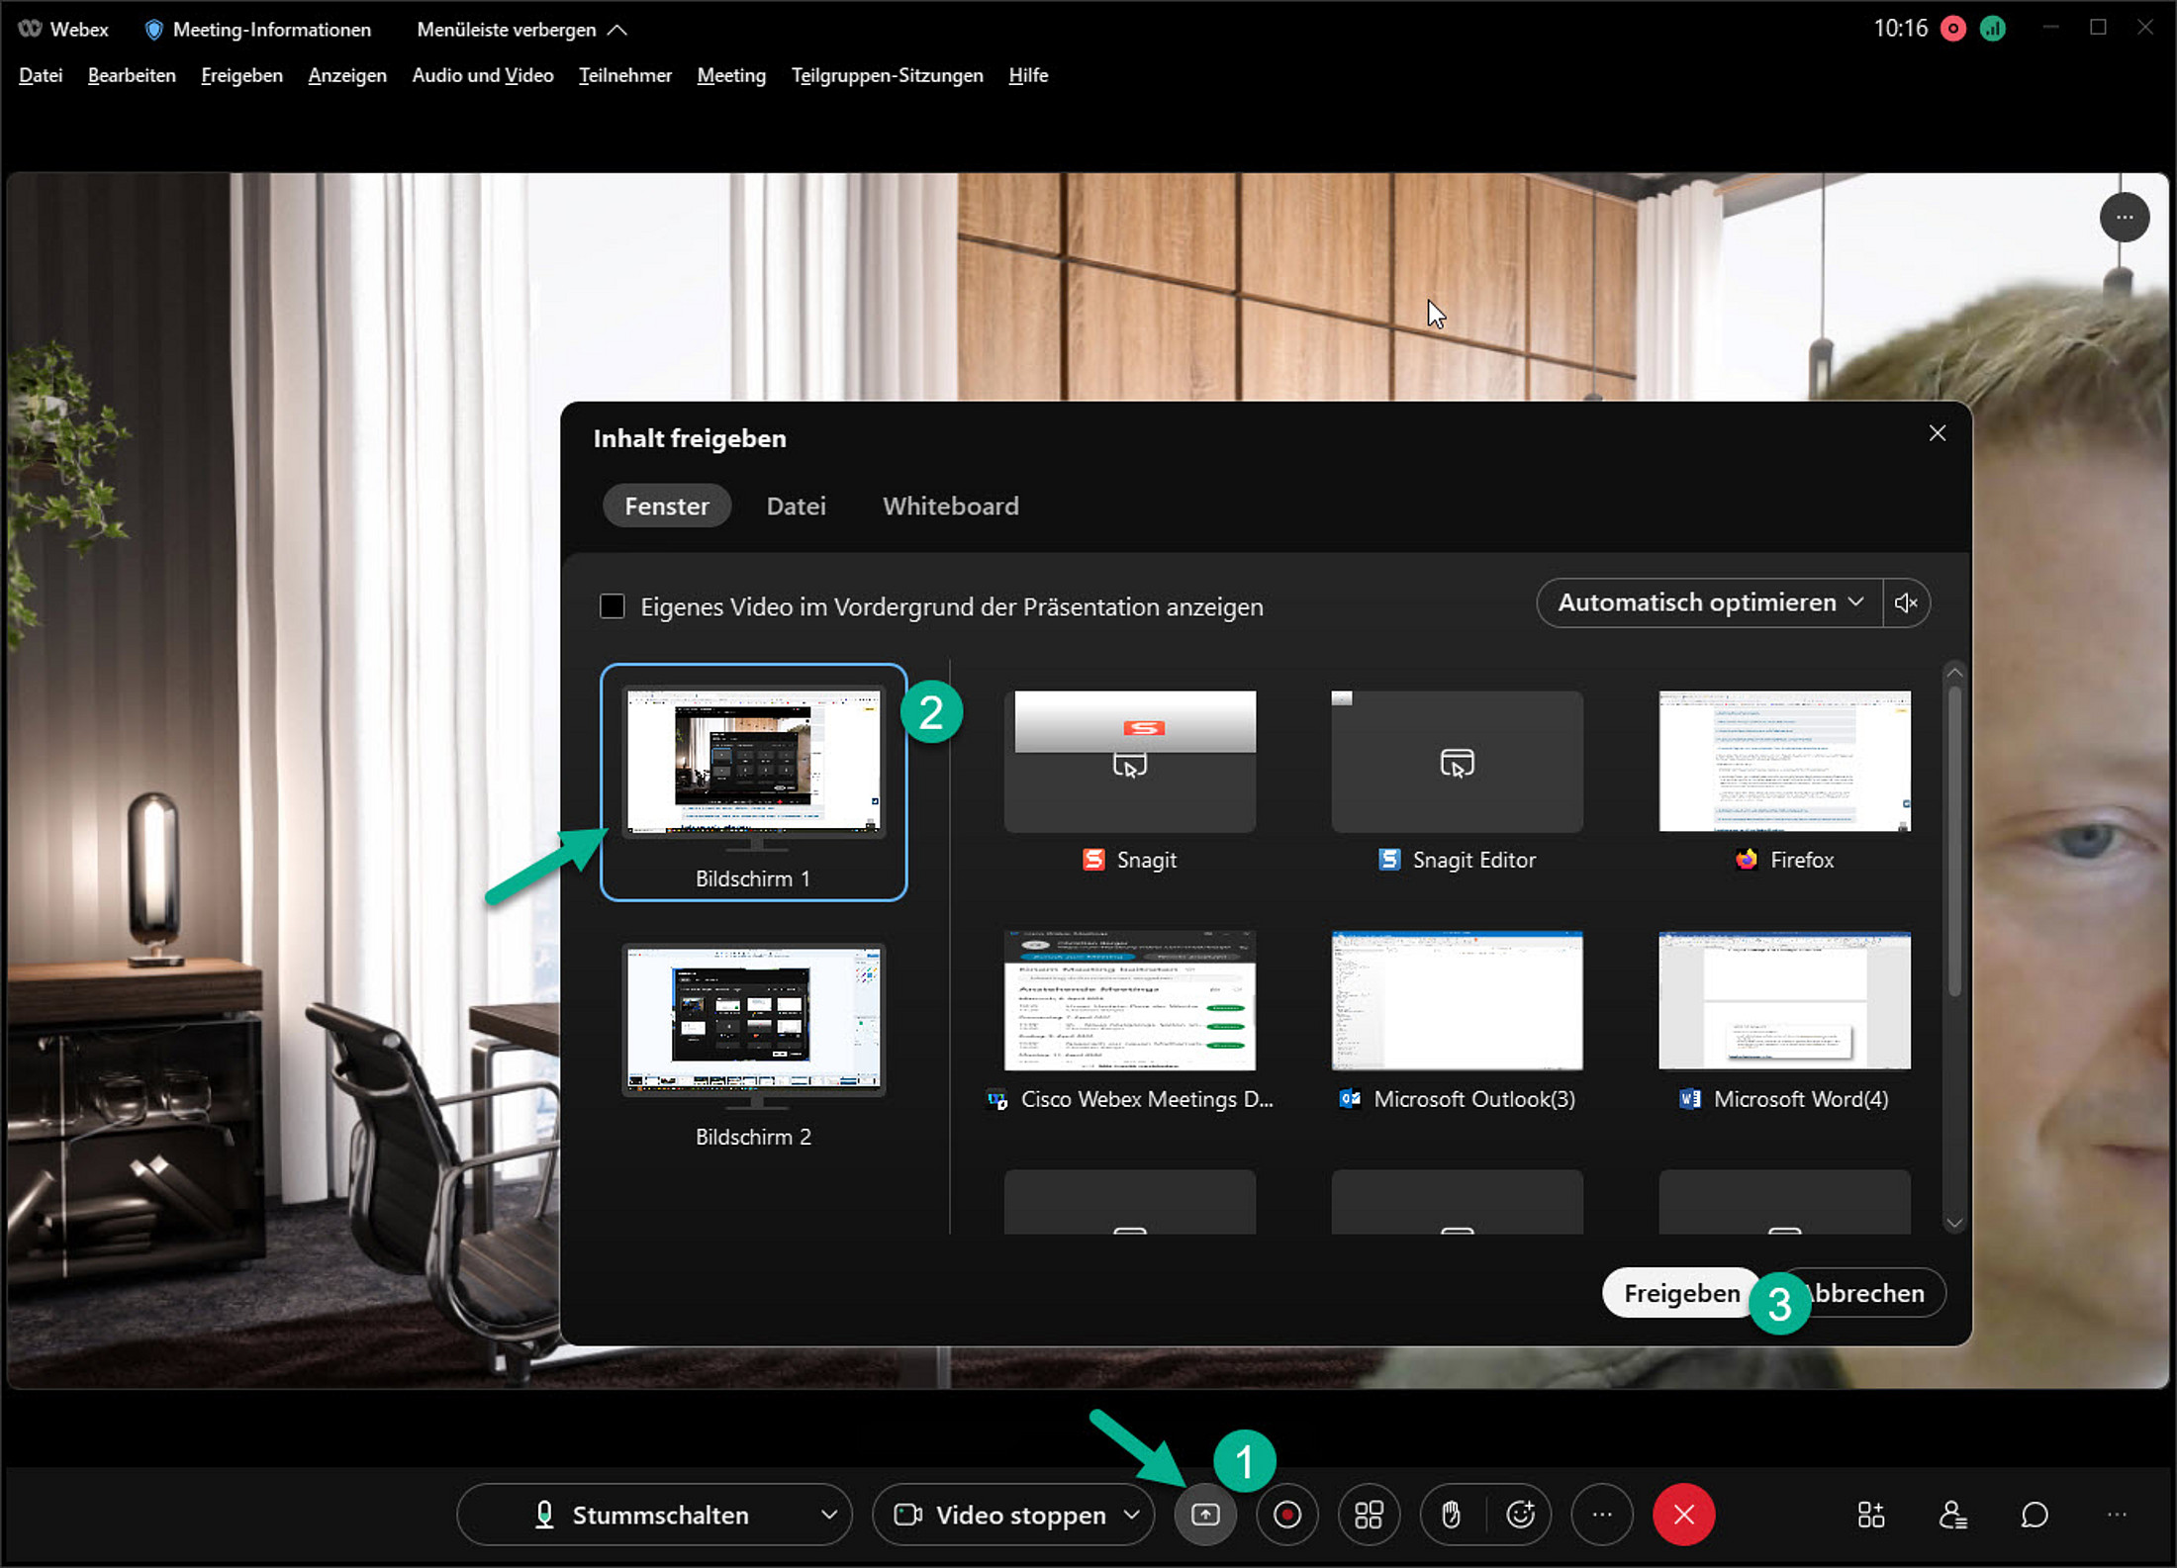Open the layout grid icon
Viewport: 2177px width, 1568px height.
pyautogui.click(x=1369, y=1515)
